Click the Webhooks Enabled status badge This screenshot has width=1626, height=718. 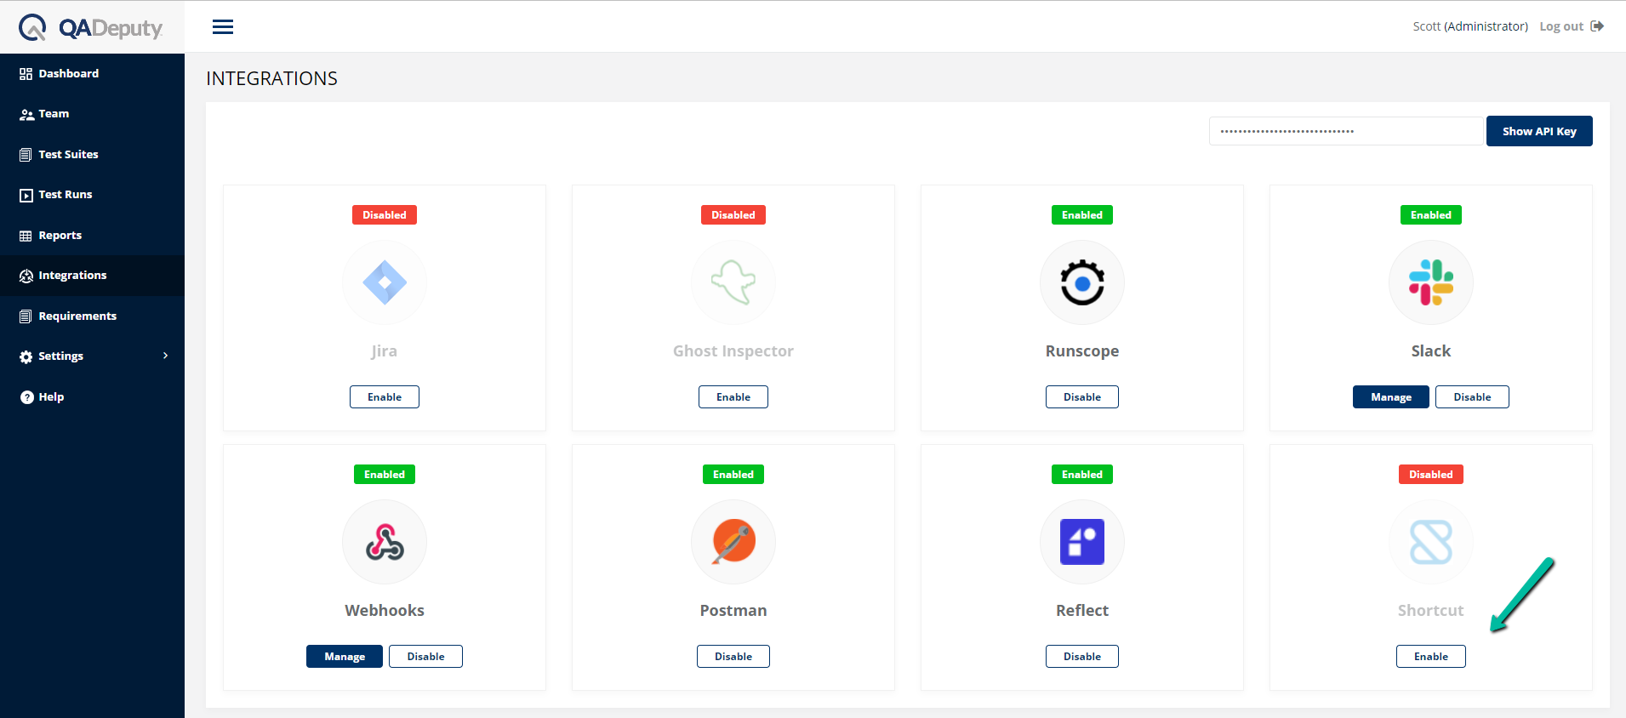tap(385, 475)
